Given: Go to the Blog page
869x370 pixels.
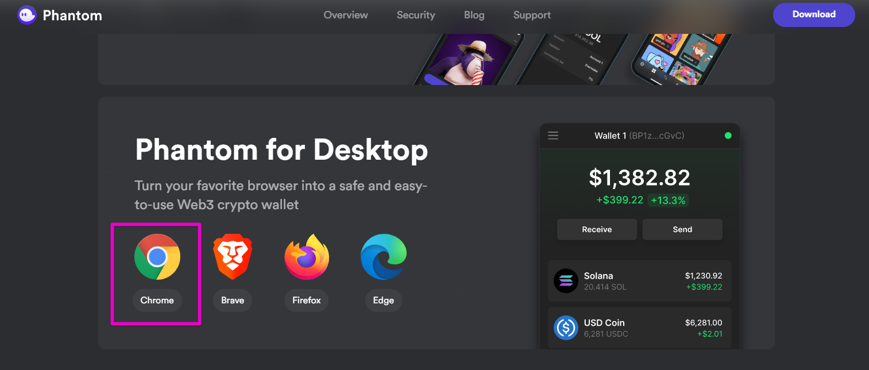Looking at the screenshot, I should [x=474, y=15].
